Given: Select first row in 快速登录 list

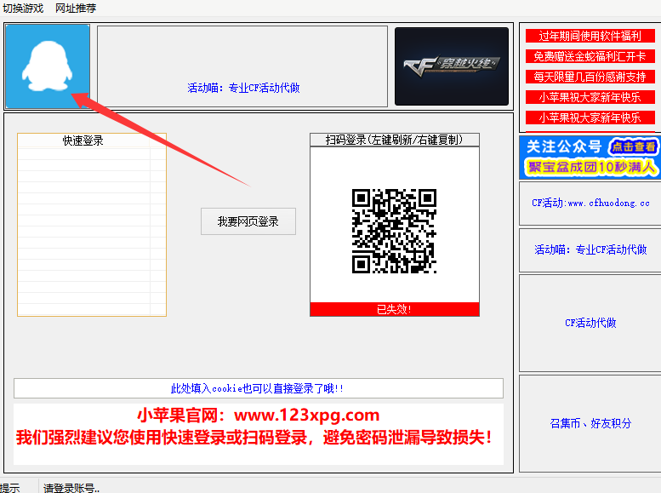Looking at the screenshot, I should coord(92,153).
